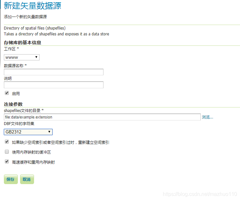Click the 取消 button
Viewport: 240px width, 200px height.
pyautogui.click(x=27, y=179)
